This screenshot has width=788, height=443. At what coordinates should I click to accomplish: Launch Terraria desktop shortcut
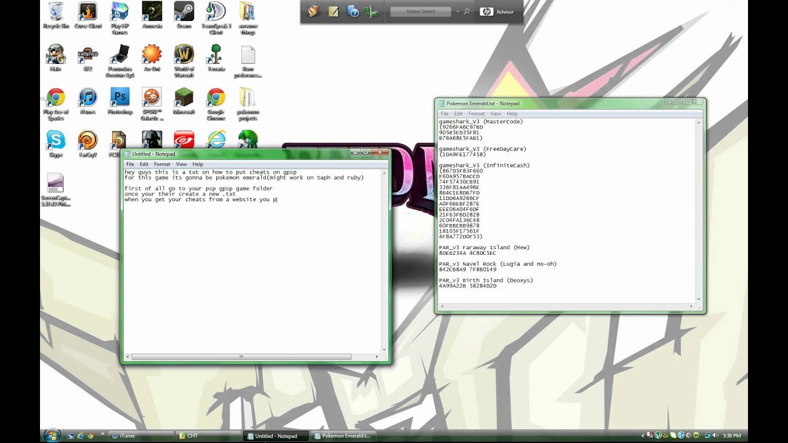pos(216,58)
